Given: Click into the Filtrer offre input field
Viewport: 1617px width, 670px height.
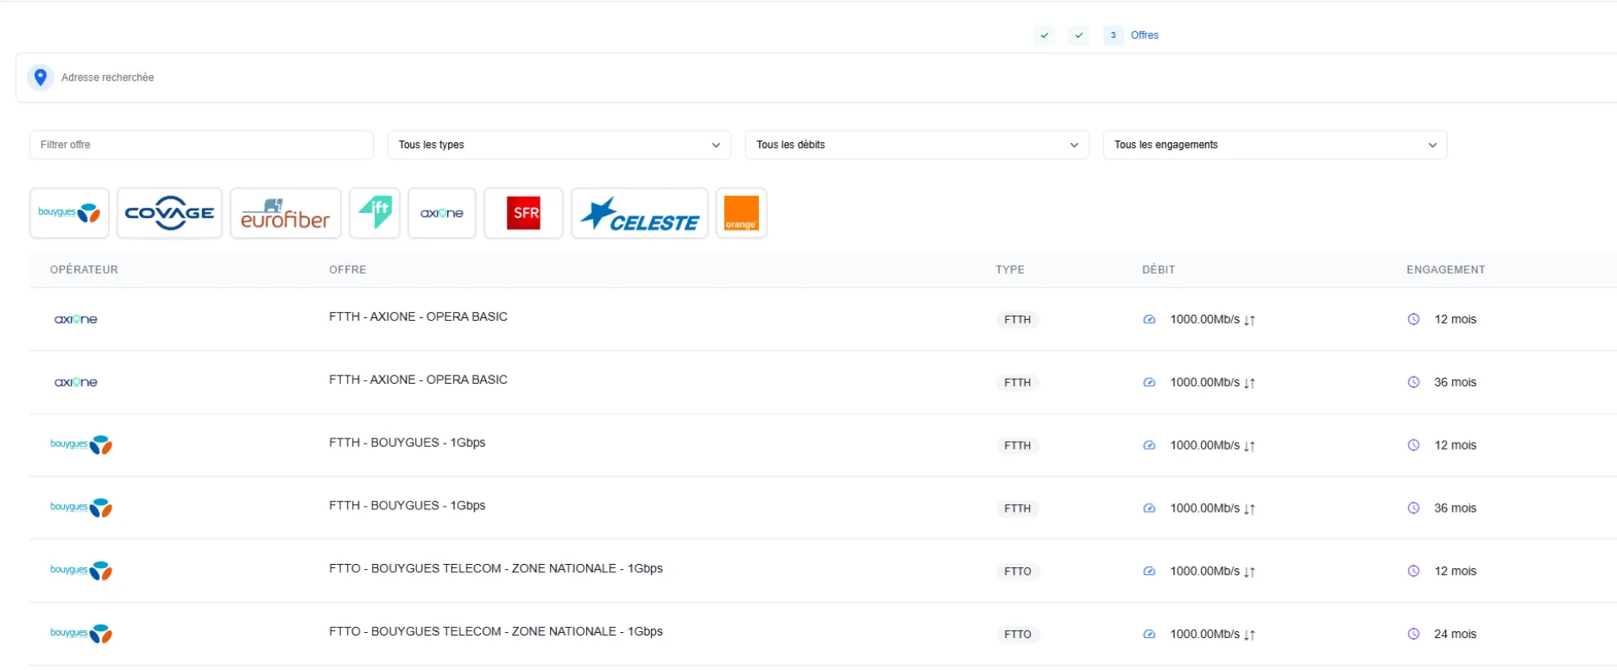Looking at the screenshot, I should tap(201, 145).
